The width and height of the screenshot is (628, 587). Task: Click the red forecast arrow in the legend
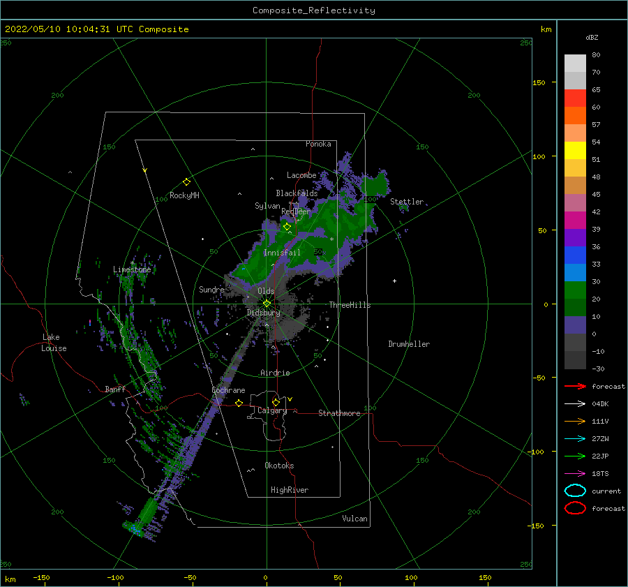coord(575,386)
